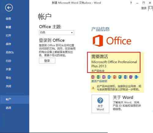Select 另存为 in the sidebar

click(x=10, y=52)
